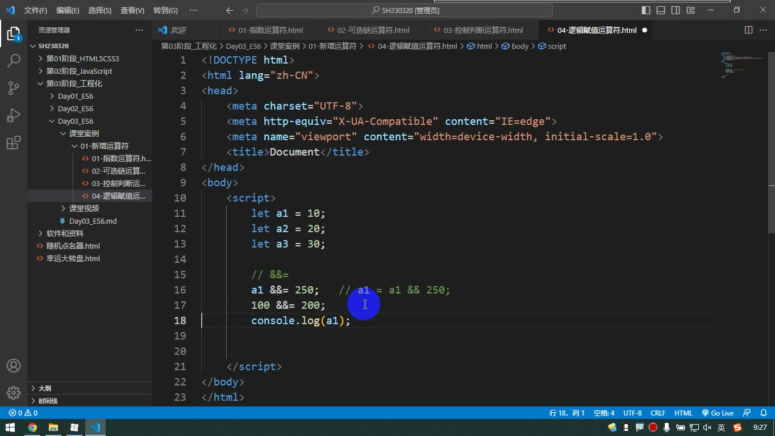
Task: Change the CRLF line ending
Action: coord(658,413)
